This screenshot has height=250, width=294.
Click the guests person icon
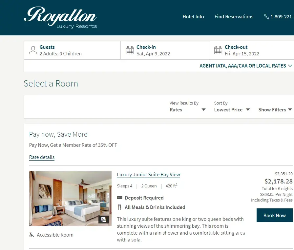pyautogui.click(x=33, y=50)
